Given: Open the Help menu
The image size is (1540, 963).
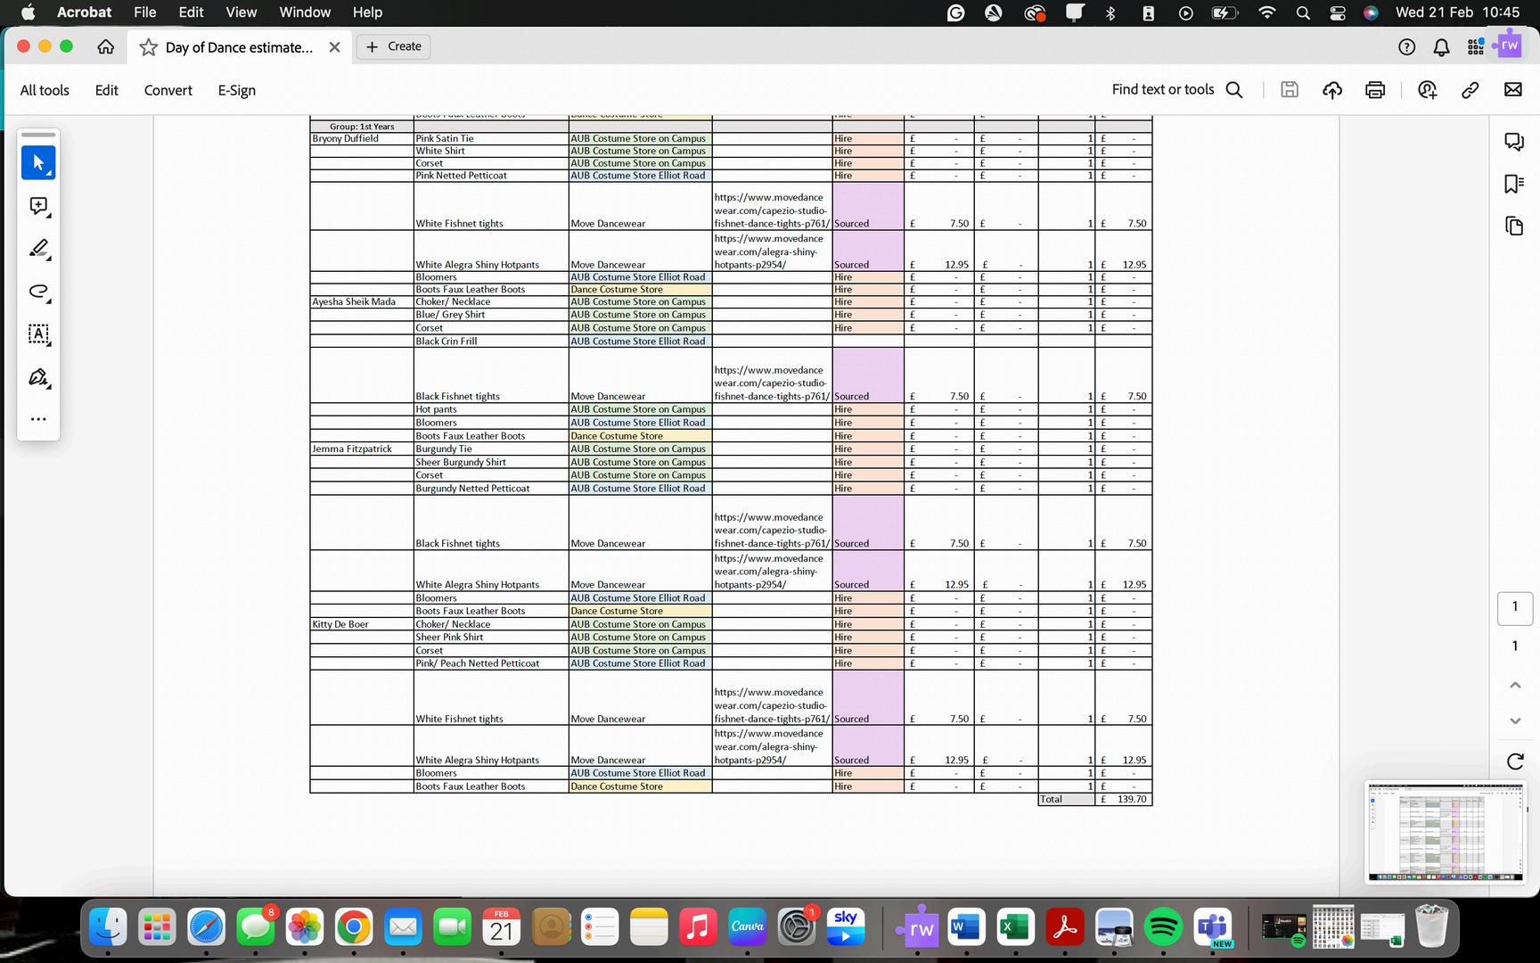Looking at the screenshot, I should click(367, 12).
